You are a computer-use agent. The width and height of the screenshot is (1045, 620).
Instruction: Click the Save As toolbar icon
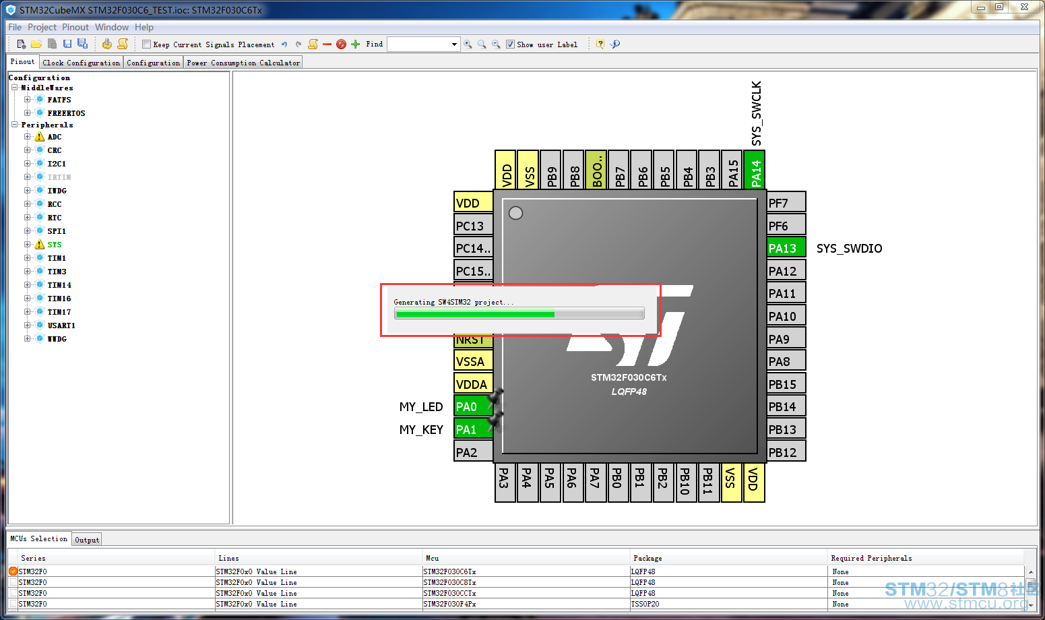(82, 44)
